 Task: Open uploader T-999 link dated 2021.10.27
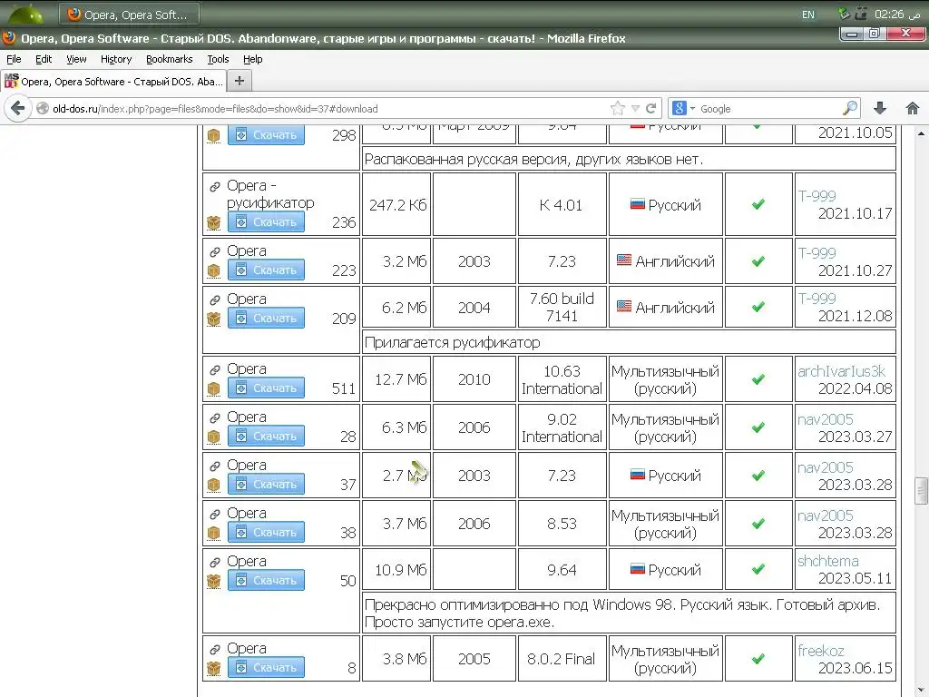817,253
